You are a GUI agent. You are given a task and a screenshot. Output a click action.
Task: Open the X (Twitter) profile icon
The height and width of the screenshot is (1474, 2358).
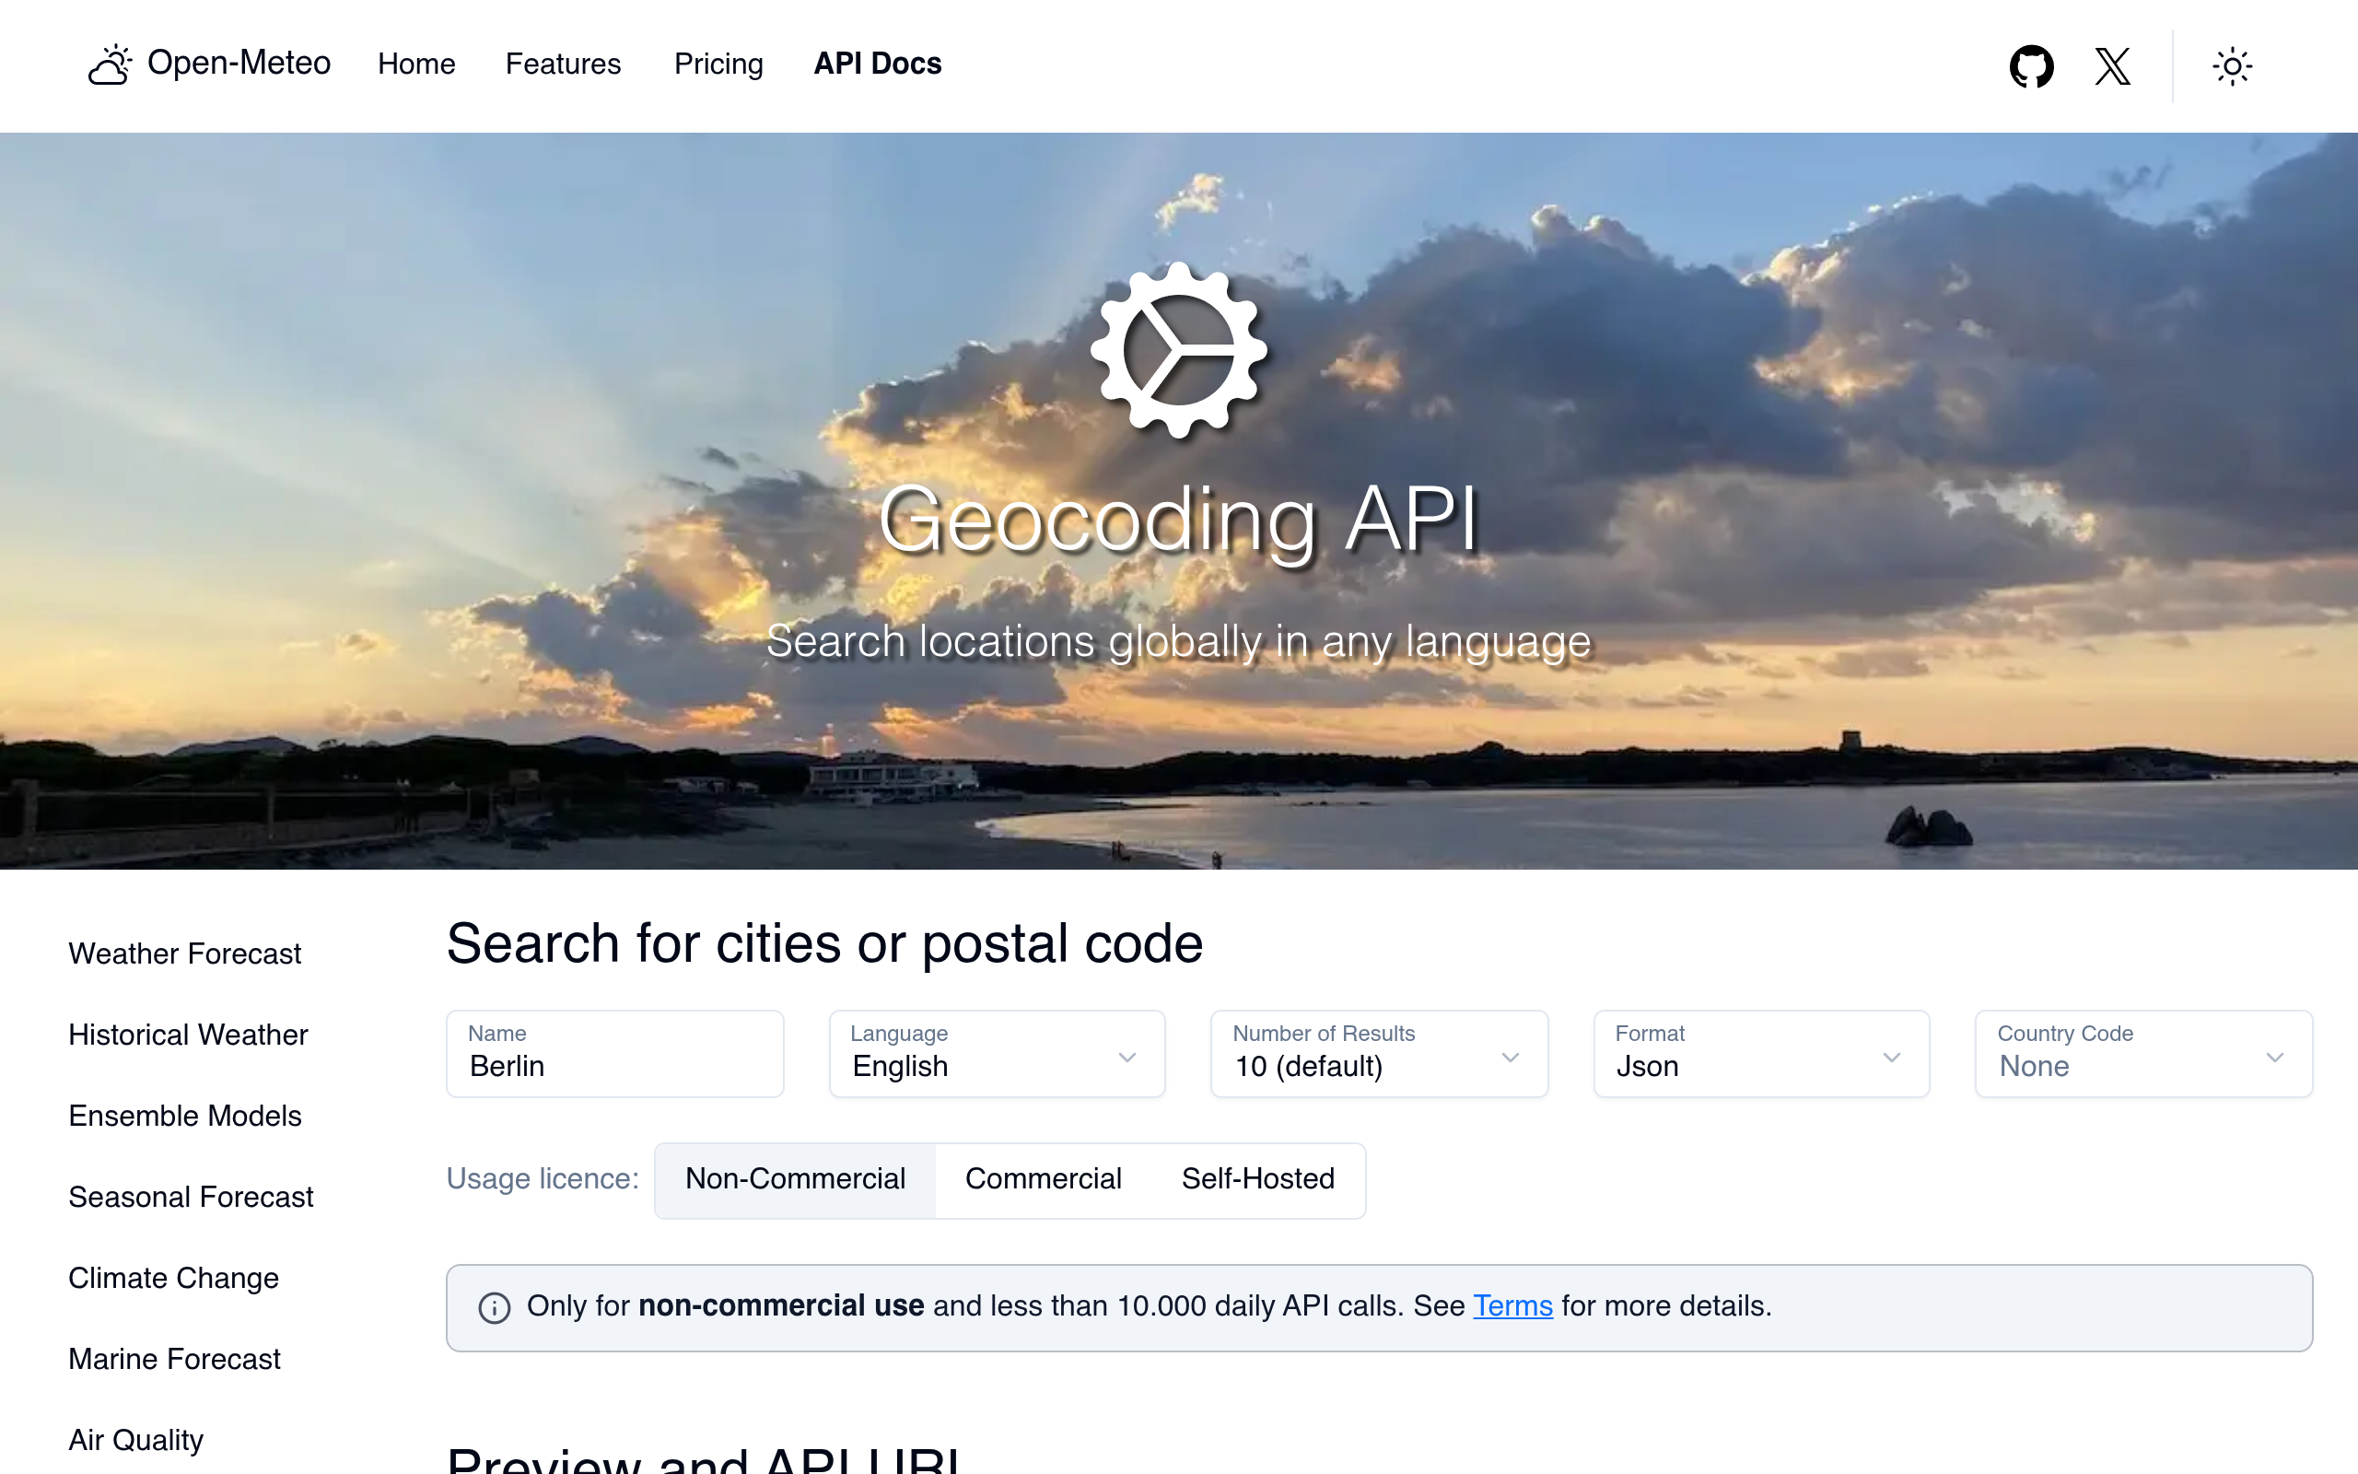2112,66
